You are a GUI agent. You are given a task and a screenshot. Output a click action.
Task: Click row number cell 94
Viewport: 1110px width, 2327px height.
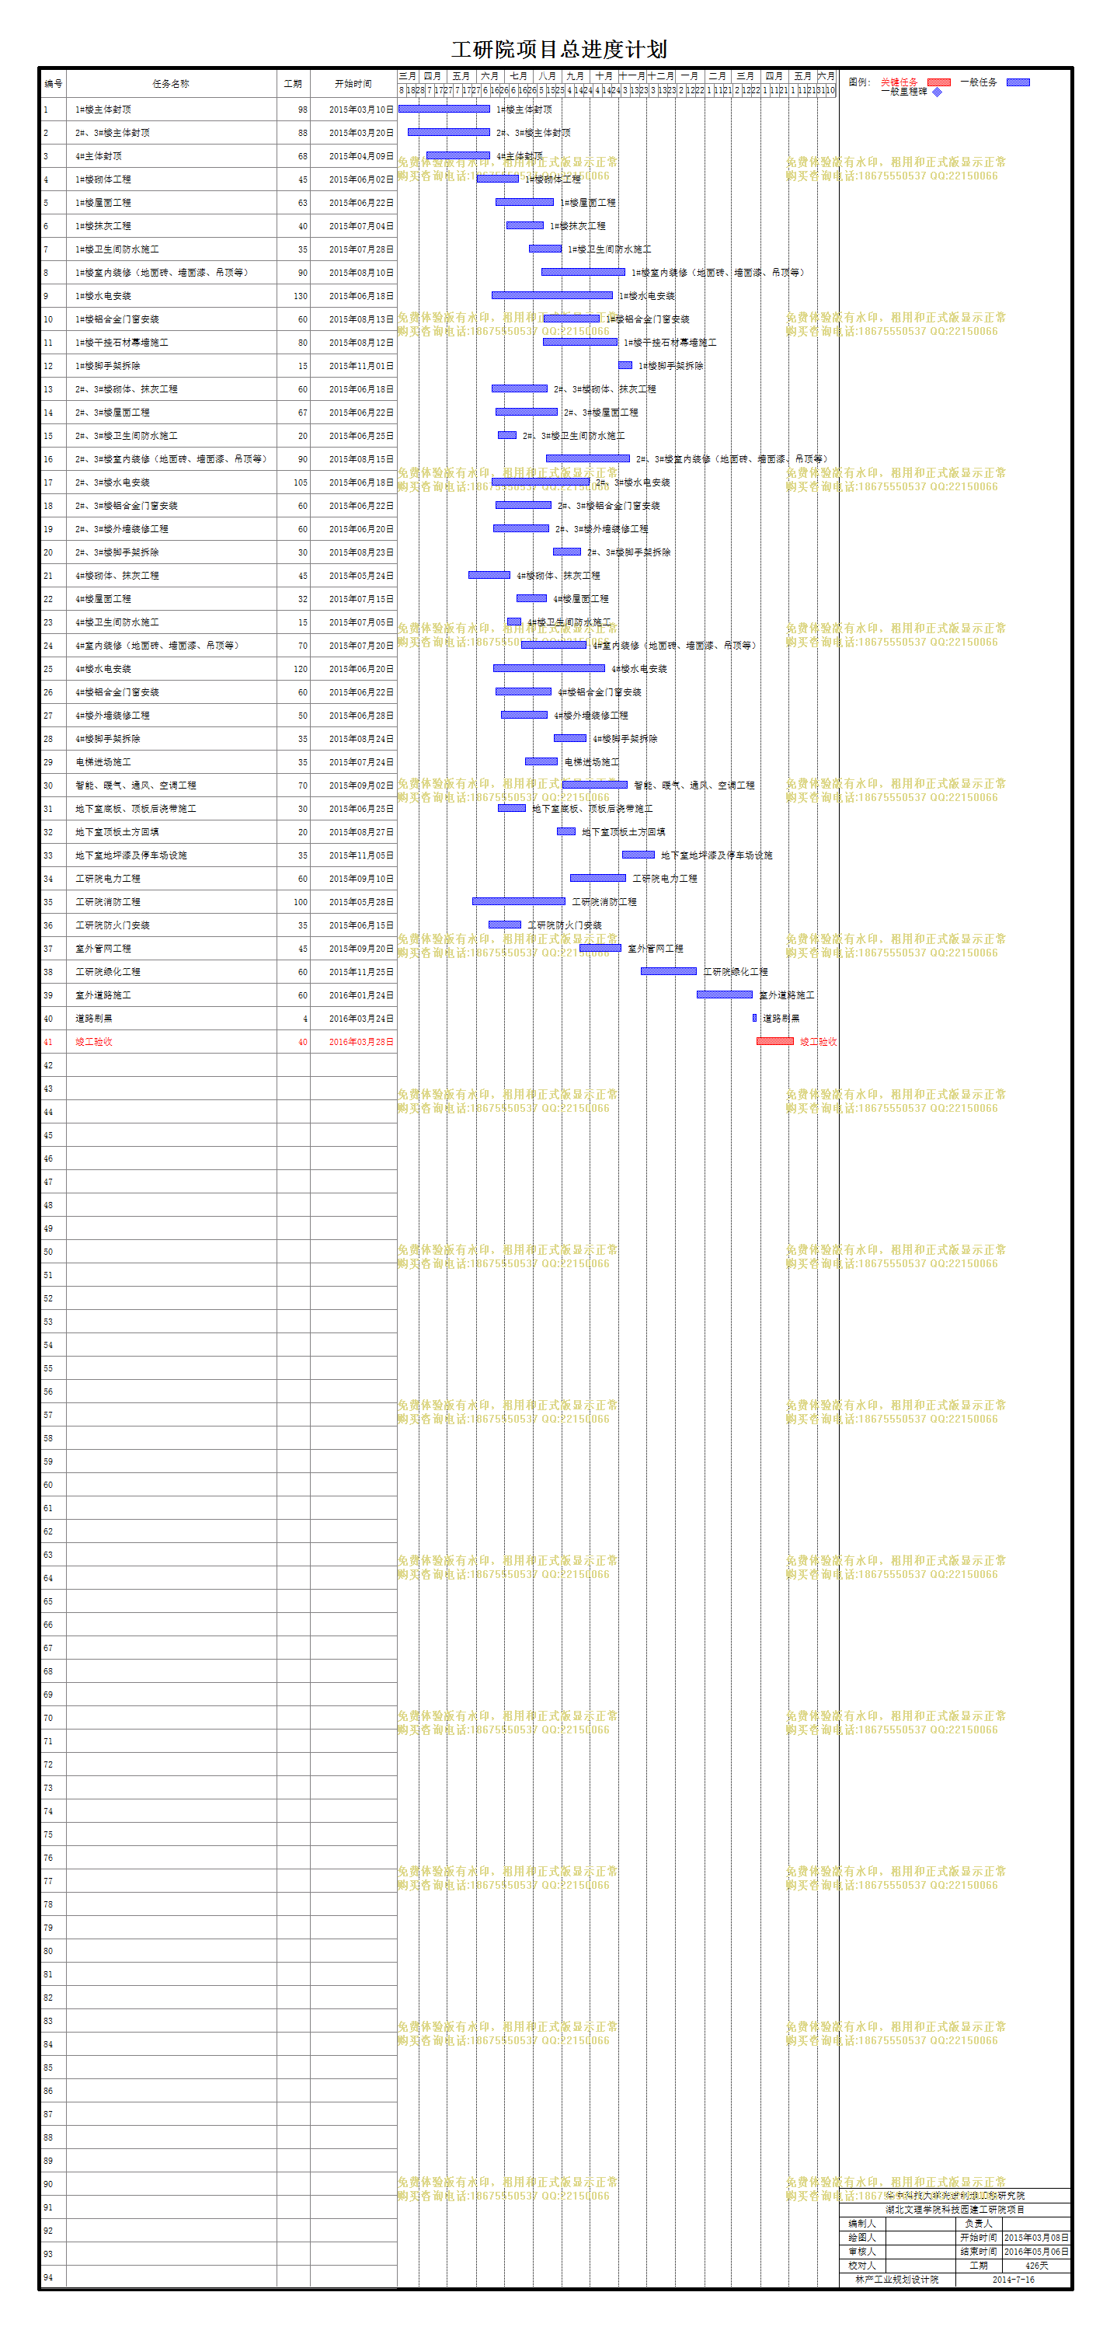(x=54, y=2277)
